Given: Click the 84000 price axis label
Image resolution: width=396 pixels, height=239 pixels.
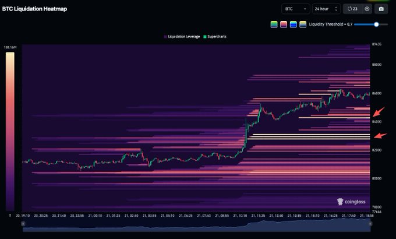Looking at the screenshot, I should click(x=377, y=122).
